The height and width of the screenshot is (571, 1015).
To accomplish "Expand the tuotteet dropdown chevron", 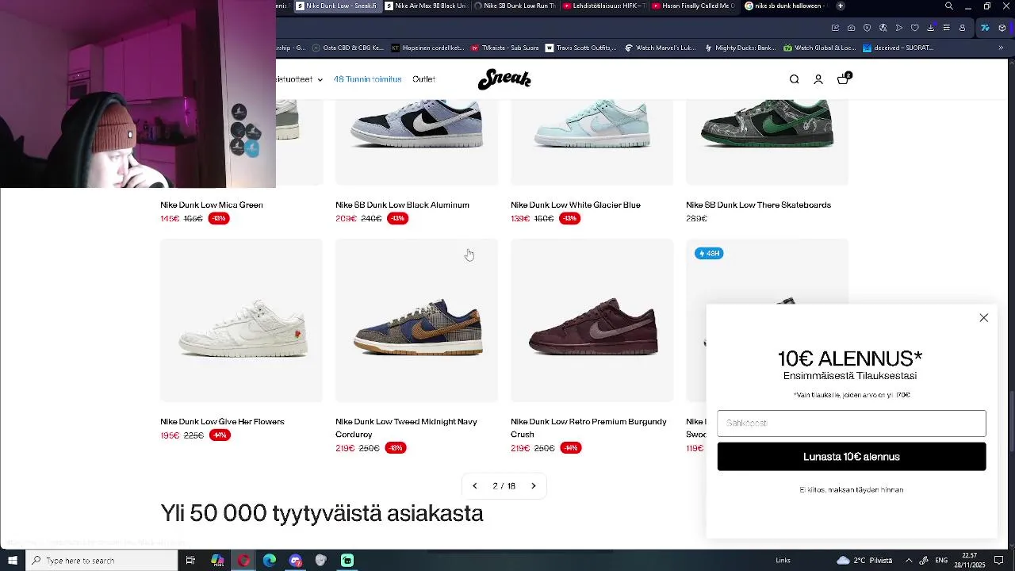I will (x=320, y=80).
